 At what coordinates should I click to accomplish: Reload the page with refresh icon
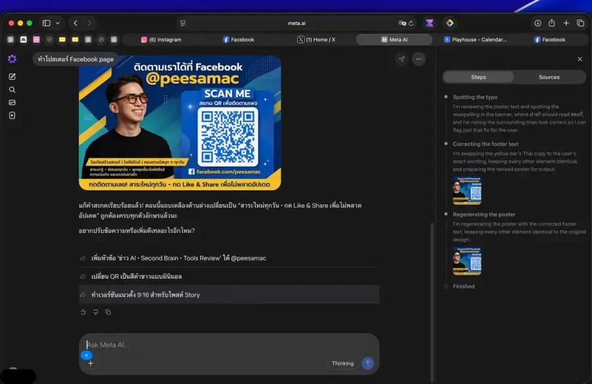click(411, 24)
